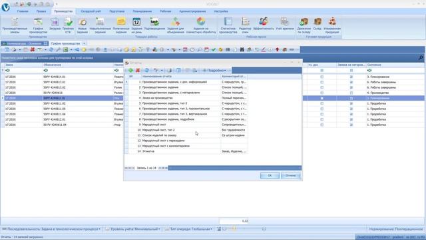Viewport: 426px width, 240px height.
Task: Switch to Правка ribbon tab
Action: tap(41, 11)
